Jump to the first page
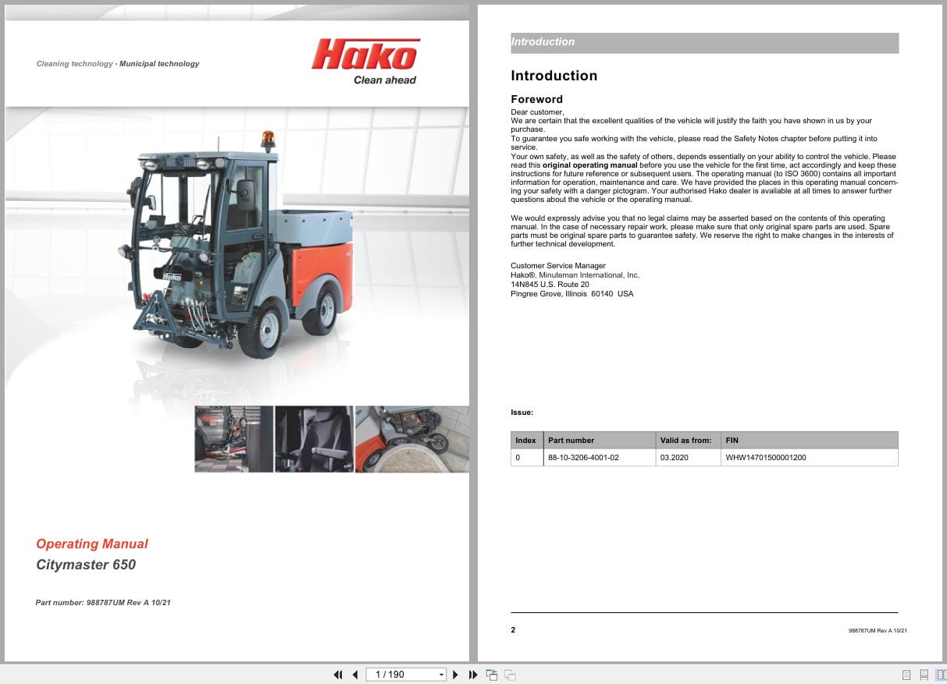This screenshot has height=684, width=947. click(338, 675)
